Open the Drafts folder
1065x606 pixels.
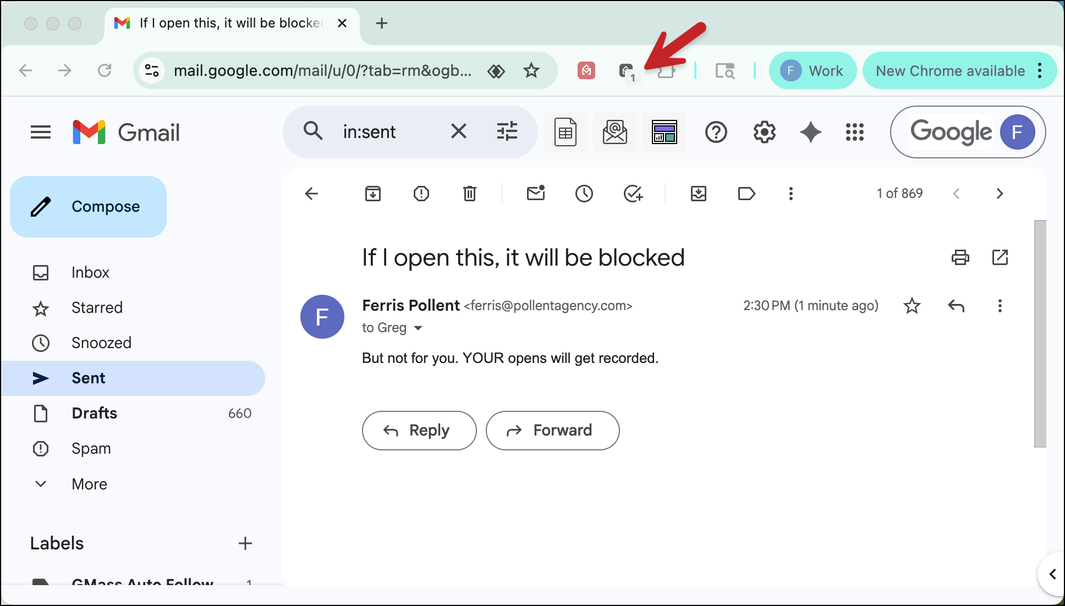(x=94, y=413)
